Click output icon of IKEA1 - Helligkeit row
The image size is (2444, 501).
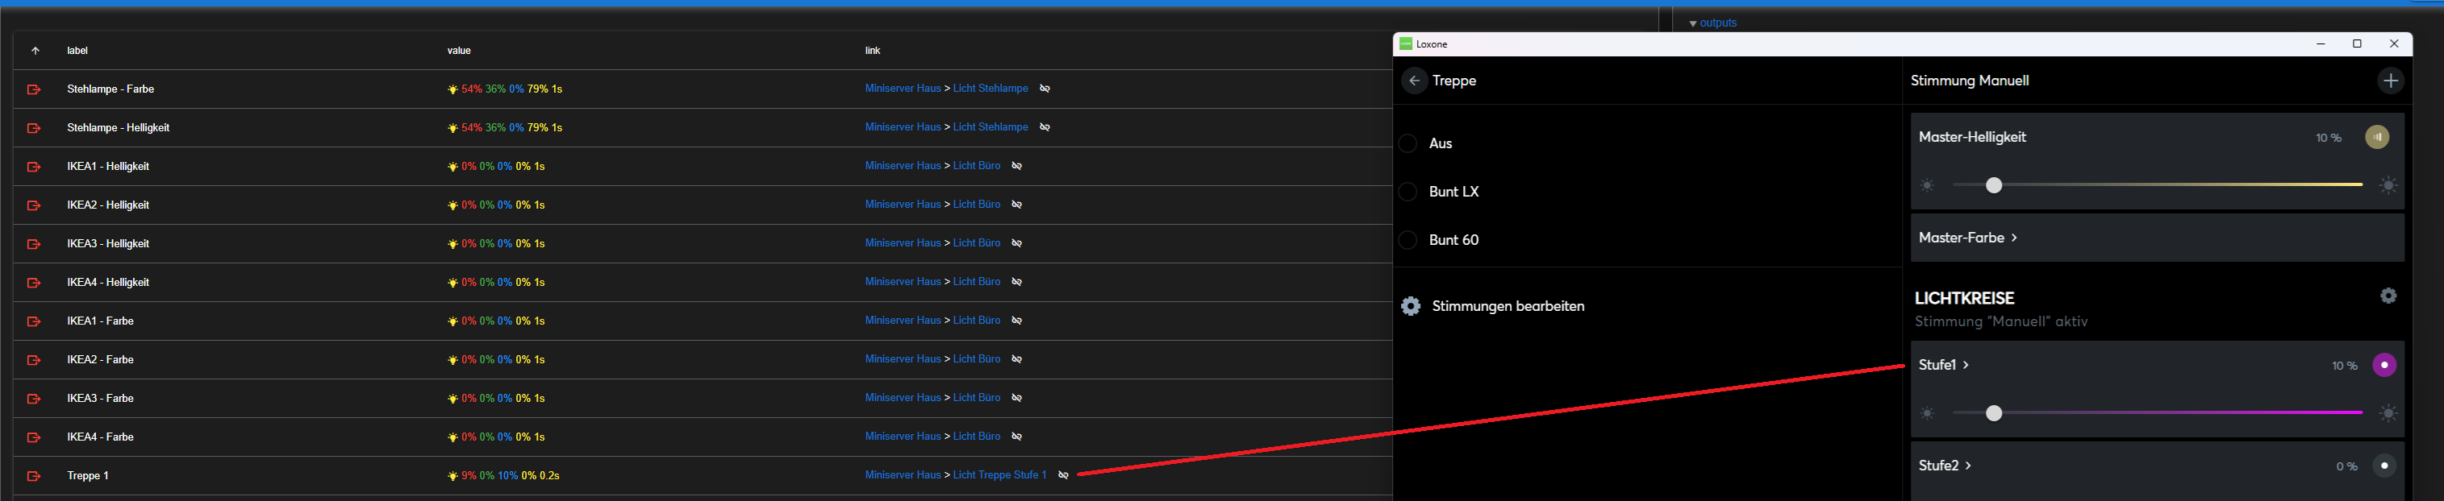click(34, 167)
